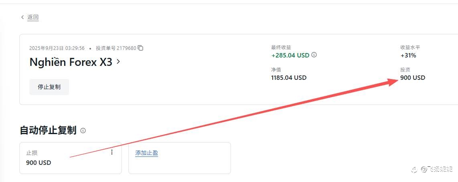
Task: Click the back chevron arrow icon
Action: [22, 17]
